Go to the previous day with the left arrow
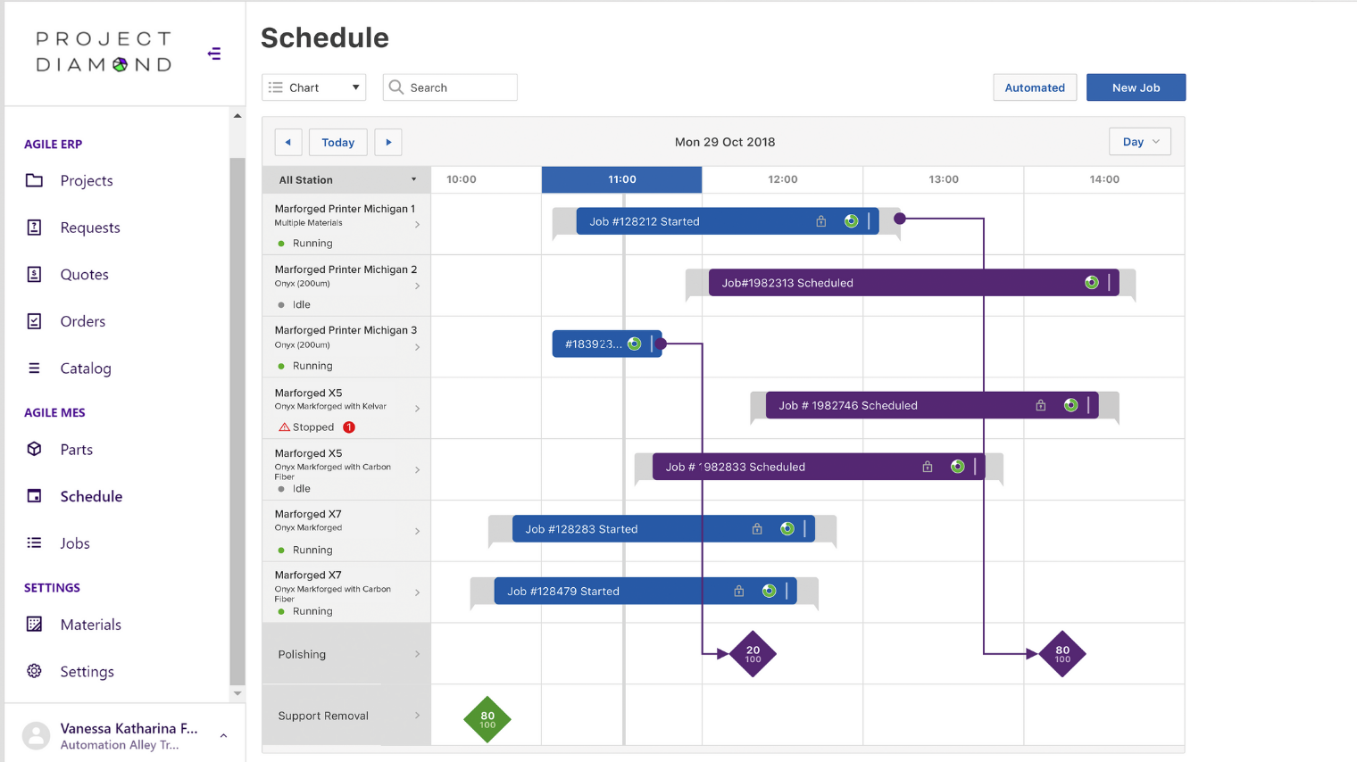This screenshot has height=762, width=1357. (x=287, y=142)
